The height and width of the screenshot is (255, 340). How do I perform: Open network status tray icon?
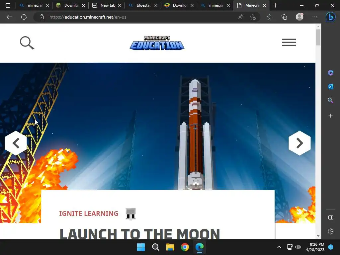(x=290, y=247)
